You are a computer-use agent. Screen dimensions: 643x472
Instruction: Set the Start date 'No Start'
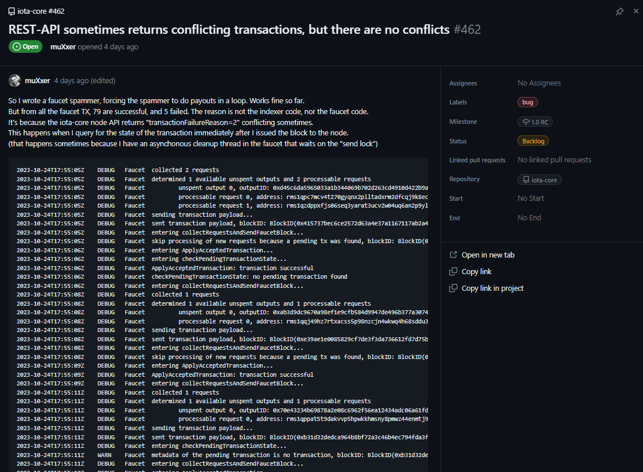tap(531, 198)
